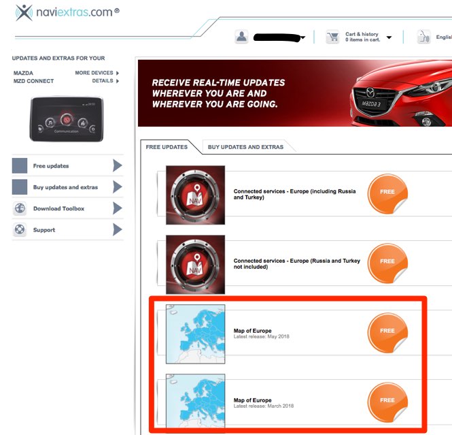452x435 pixels.
Task: Click the shopping cart icon
Action: coord(332,37)
